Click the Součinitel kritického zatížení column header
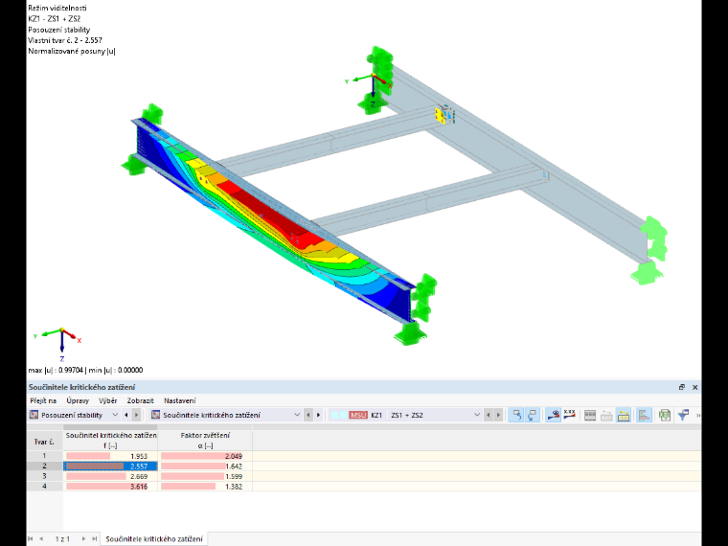This screenshot has width=728, height=546. click(x=110, y=440)
